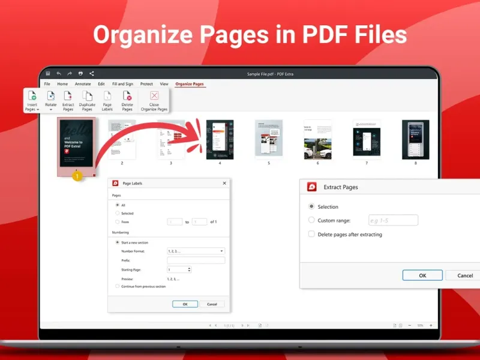Click OK in Extract Pages dialog
The height and width of the screenshot is (360, 480).
[422, 275]
